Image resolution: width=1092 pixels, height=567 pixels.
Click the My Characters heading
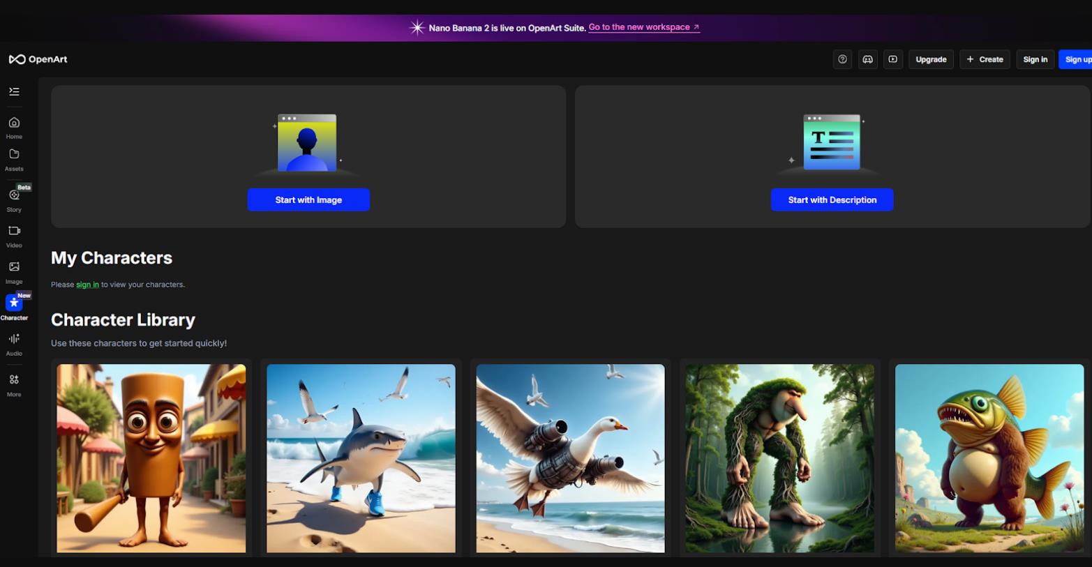(x=112, y=258)
